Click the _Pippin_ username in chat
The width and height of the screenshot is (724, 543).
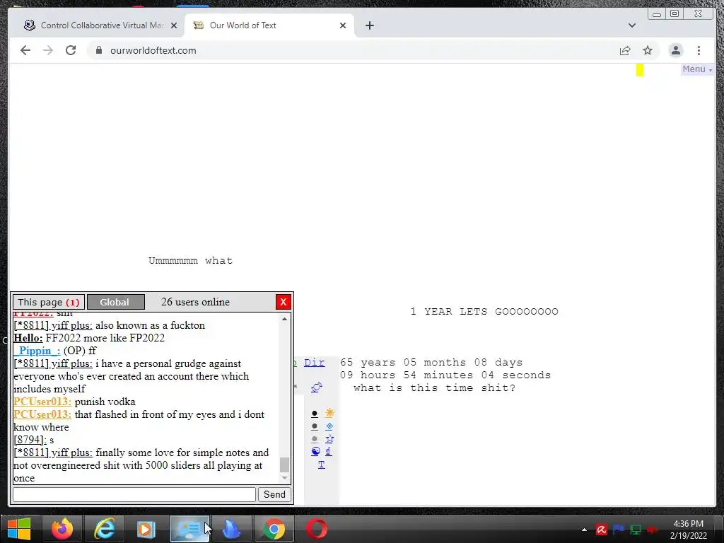click(x=37, y=351)
